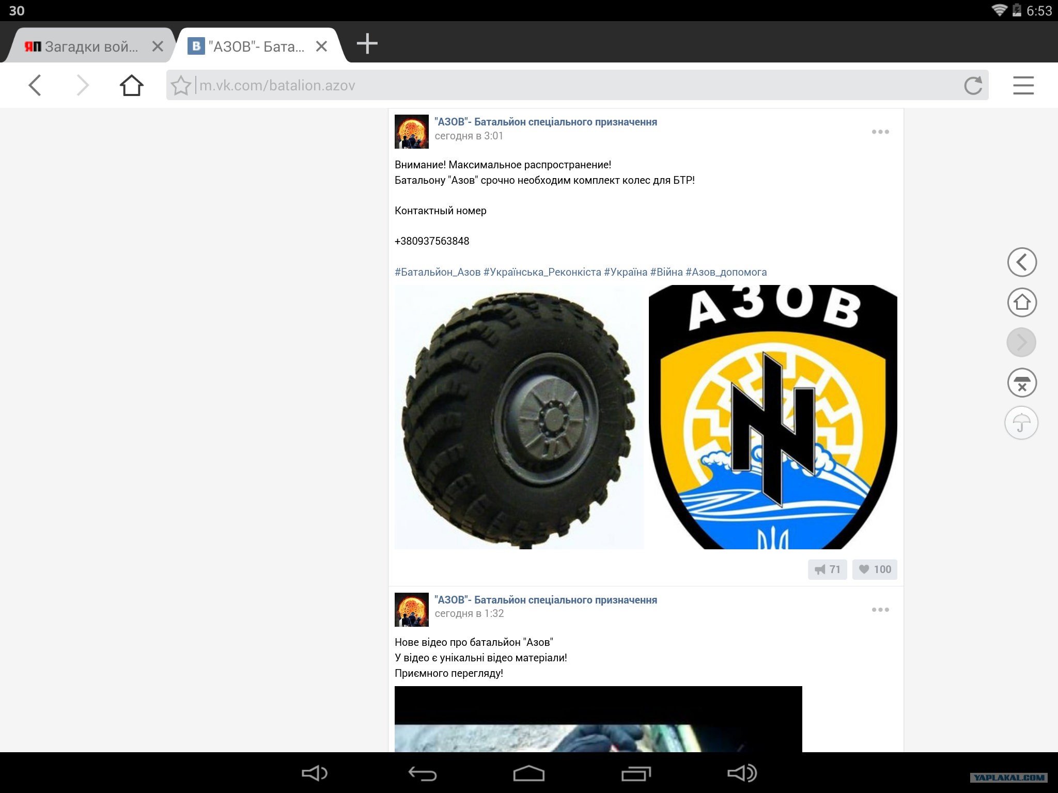Select the "АЗОВ"- Бата... VK tab
Viewport: 1058px width, 793px height.
pos(257,45)
